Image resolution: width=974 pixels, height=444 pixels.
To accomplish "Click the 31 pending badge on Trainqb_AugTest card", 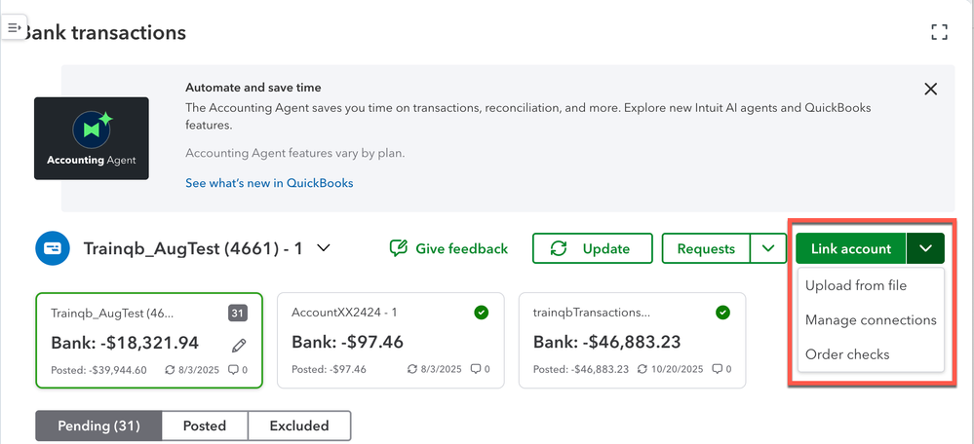I will coord(239,313).
